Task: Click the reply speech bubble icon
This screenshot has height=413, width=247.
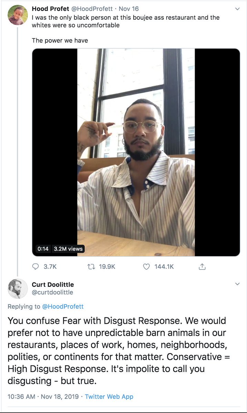Action: (36, 267)
